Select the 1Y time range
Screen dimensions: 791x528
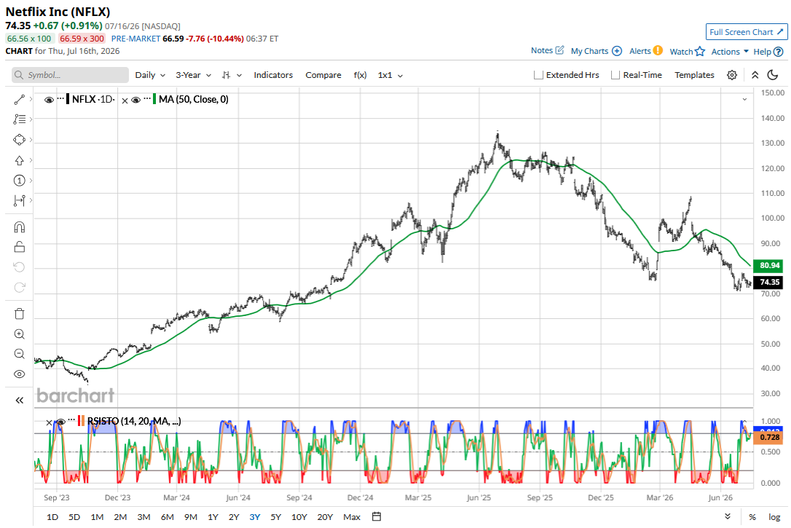[x=213, y=517]
